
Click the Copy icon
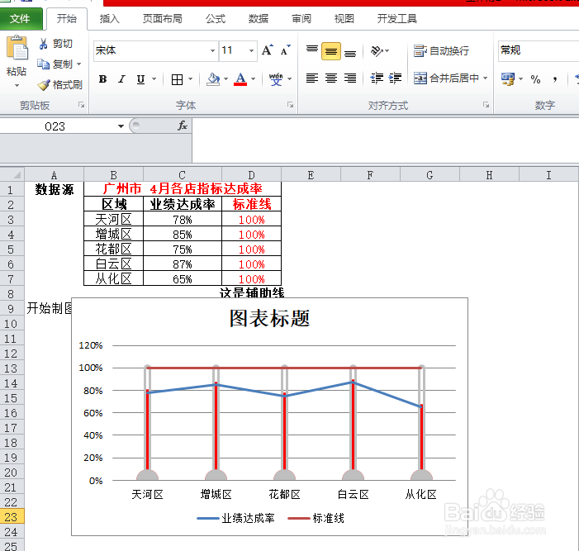[x=43, y=64]
